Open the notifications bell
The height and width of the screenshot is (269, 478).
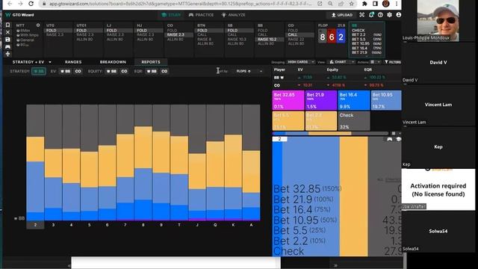coord(371,15)
